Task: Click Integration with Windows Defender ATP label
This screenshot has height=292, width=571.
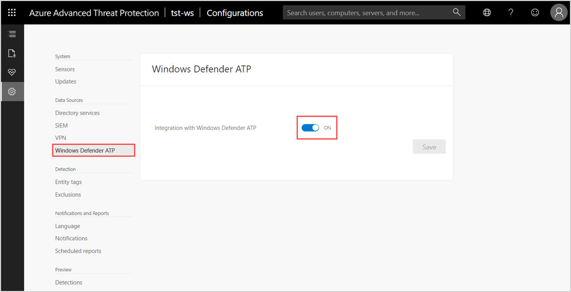Action: (205, 128)
